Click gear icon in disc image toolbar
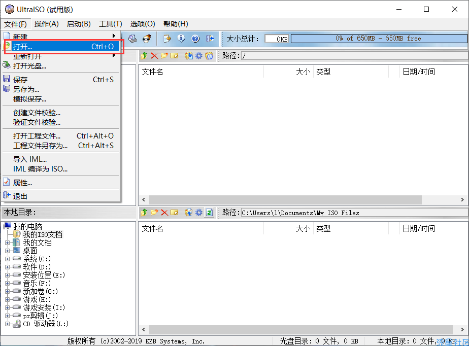The width and height of the screenshot is (469, 346). (x=199, y=56)
